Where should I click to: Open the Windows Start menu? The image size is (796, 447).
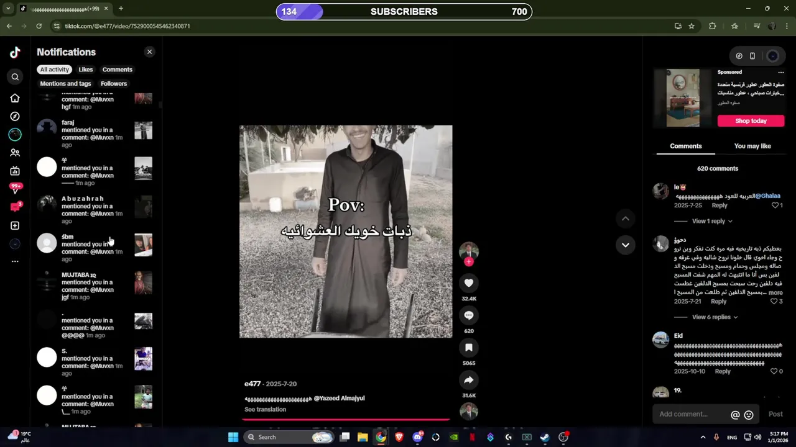[x=233, y=437]
